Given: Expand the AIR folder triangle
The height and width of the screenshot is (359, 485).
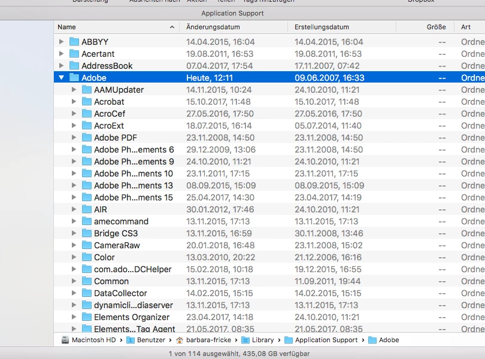Looking at the screenshot, I should (74, 209).
